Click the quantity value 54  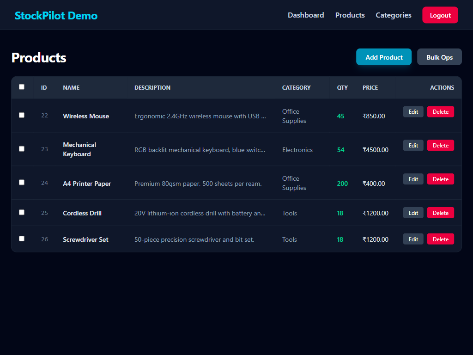[340, 150]
